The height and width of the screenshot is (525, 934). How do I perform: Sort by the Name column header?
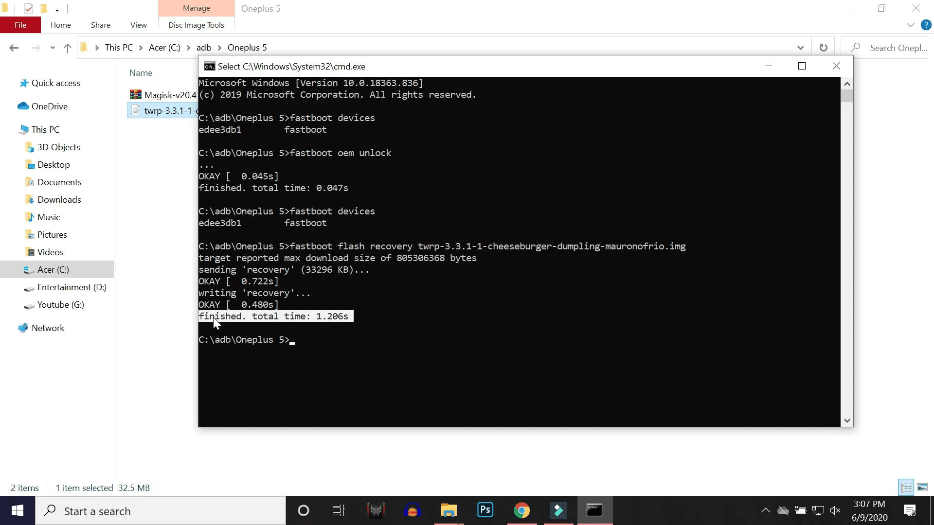pyautogui.click(x=141, y=73)
